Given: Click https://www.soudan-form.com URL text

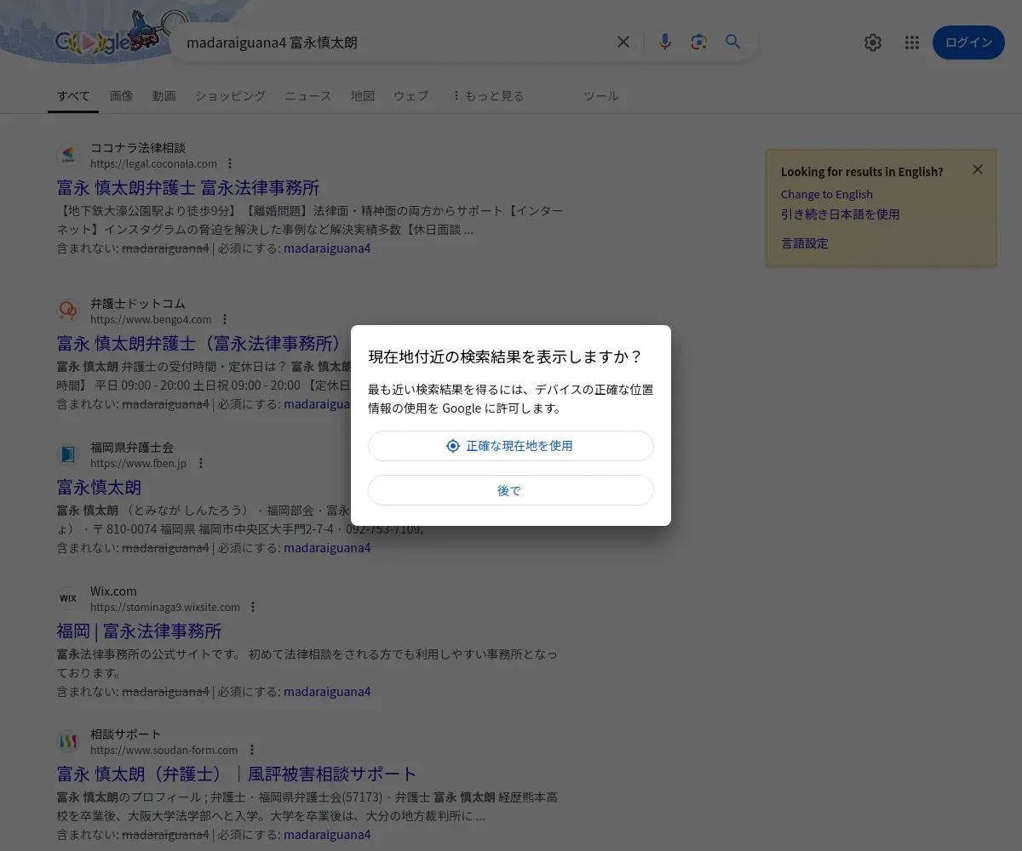Looking at the screenshot, I should pyautogui.click(x=164, y=750).
